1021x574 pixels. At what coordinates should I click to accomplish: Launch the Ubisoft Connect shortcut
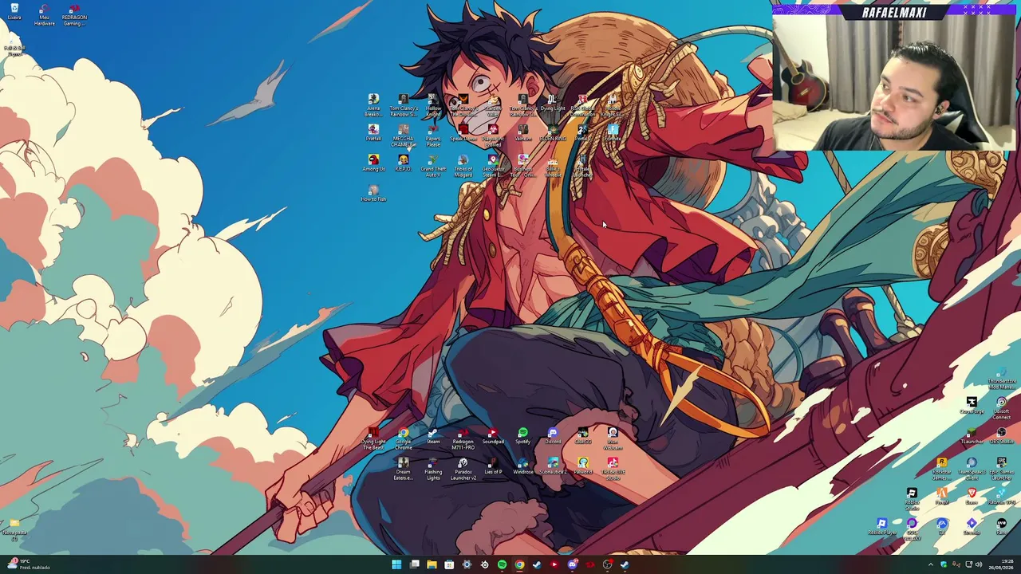pyautogui.click(x=1001, y=409)
